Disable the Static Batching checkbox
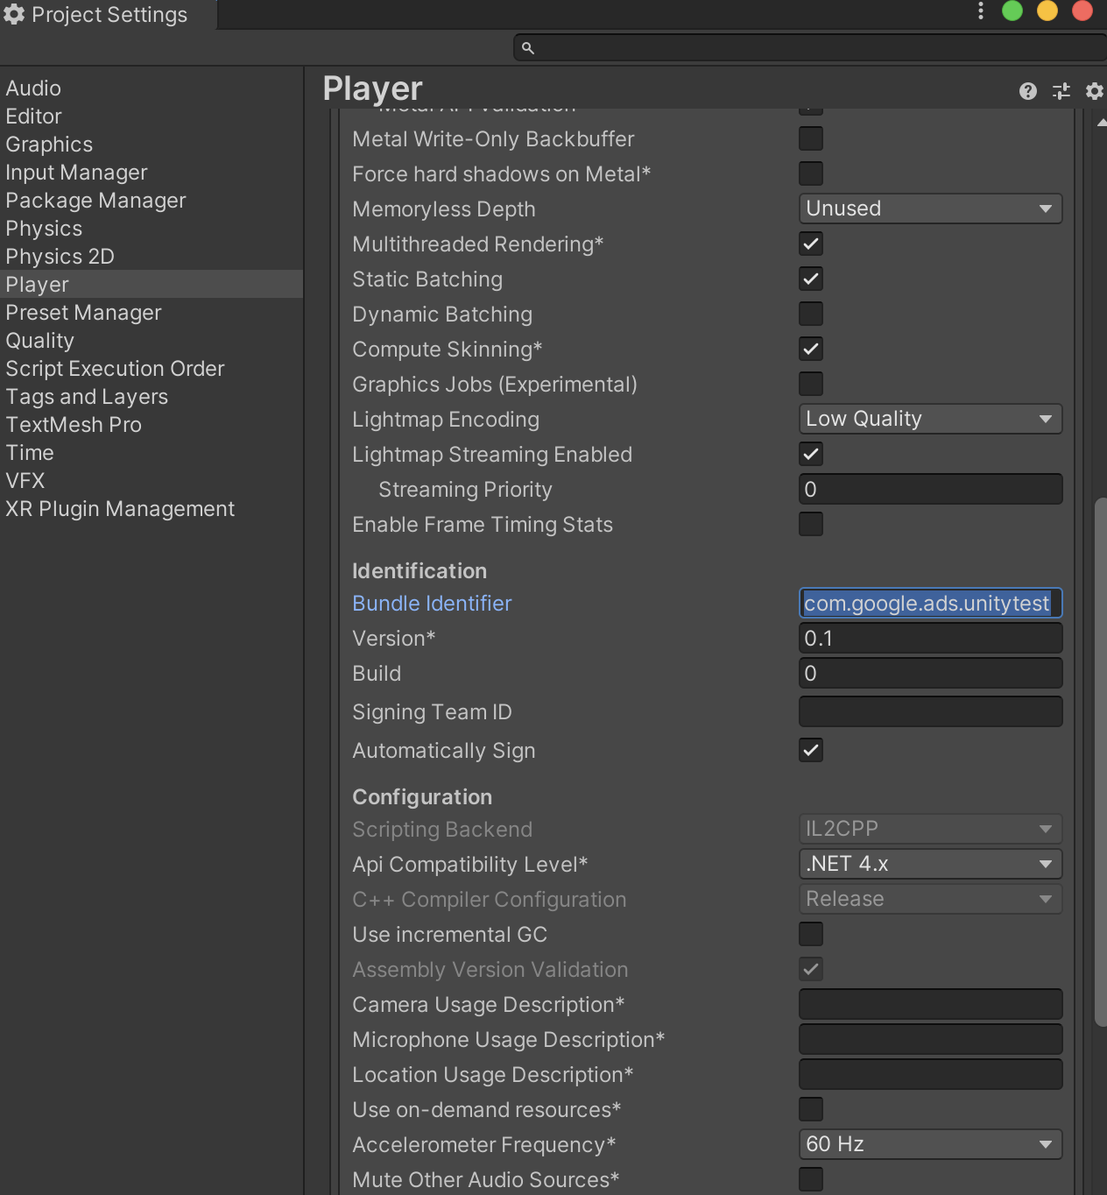The height and width of the screenshot is (1195, 1107). (x=811, y=279)
